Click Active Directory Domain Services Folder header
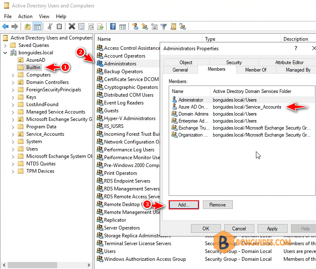Image resolution: width=316 pixels, height=269 pixels. (263, 91)
